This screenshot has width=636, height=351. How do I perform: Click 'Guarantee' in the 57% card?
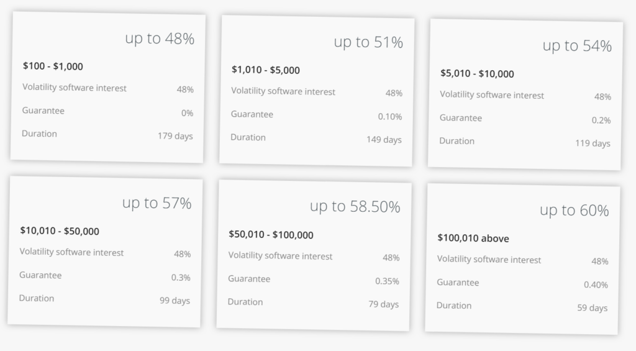40,275
